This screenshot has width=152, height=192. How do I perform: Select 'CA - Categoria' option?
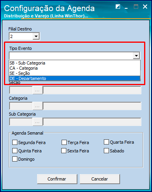[75, 68]
